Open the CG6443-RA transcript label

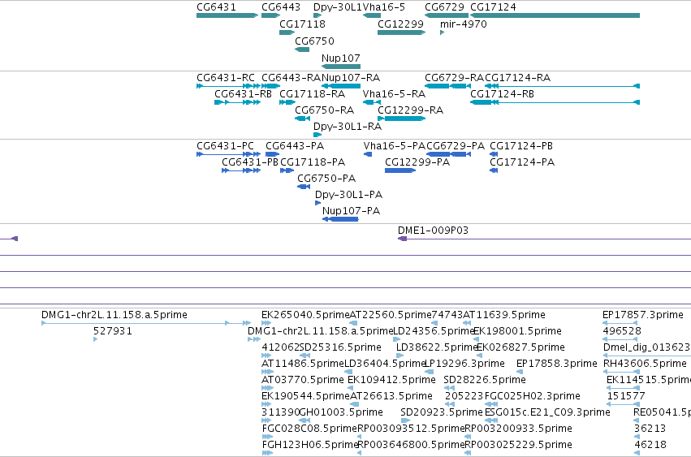pos(291,78)
